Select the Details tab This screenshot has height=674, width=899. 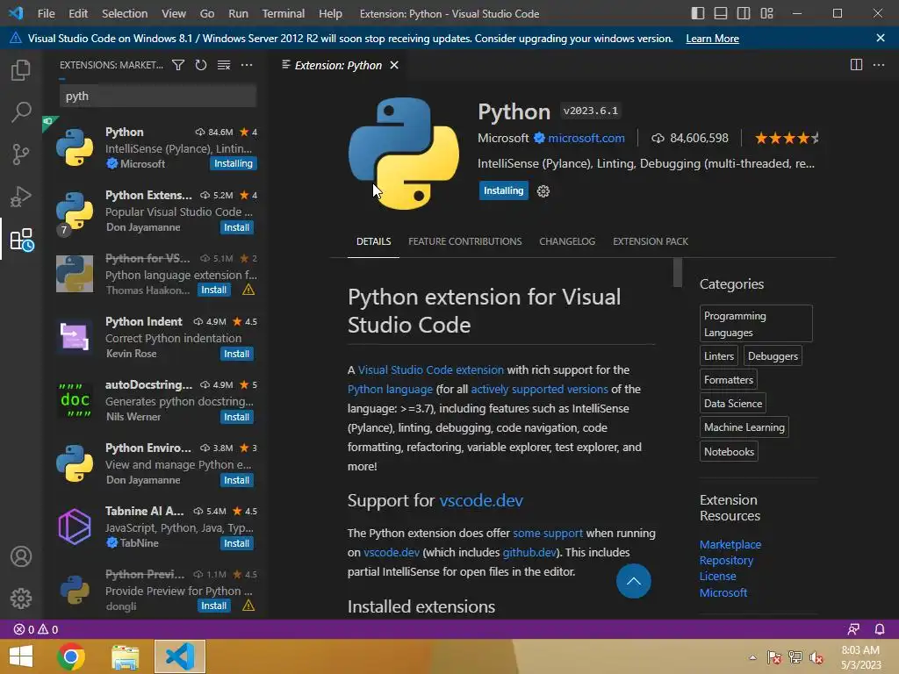tap(373, 241)
